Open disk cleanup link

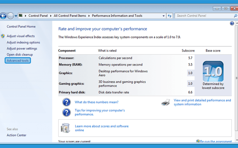[20, 54]
